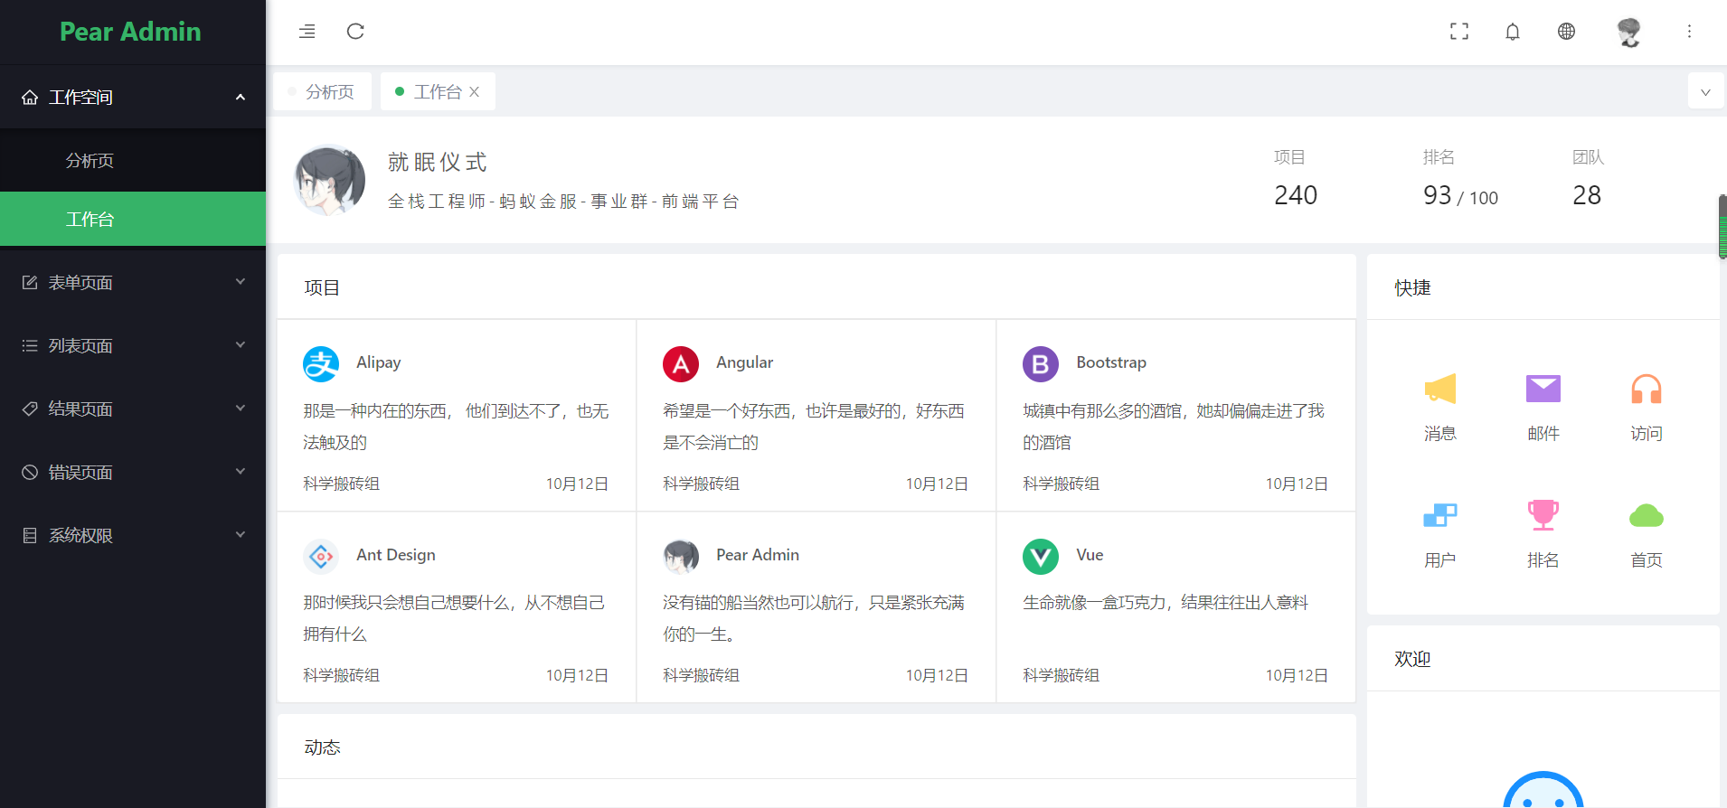
Task: Click the refresh icon in the header
Action: tap(355, 32)
